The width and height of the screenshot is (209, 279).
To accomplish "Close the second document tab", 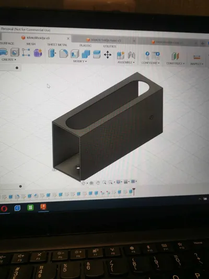I will click(134, 41).
